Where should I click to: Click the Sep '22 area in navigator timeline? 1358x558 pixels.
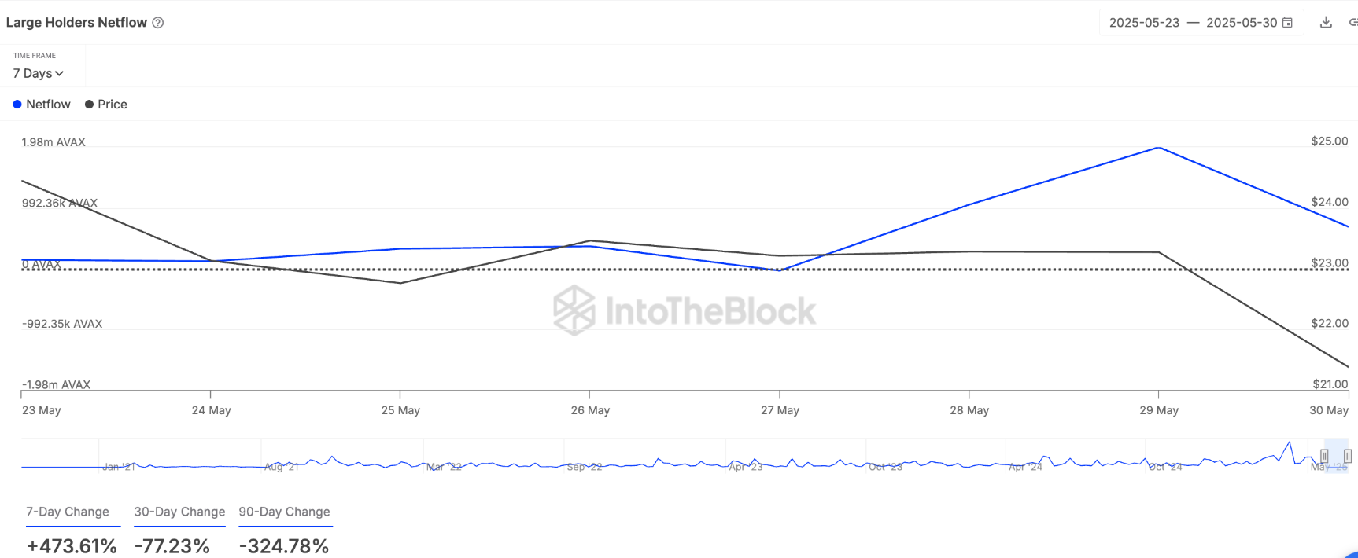pyautogui.click(x=584, y=467)
